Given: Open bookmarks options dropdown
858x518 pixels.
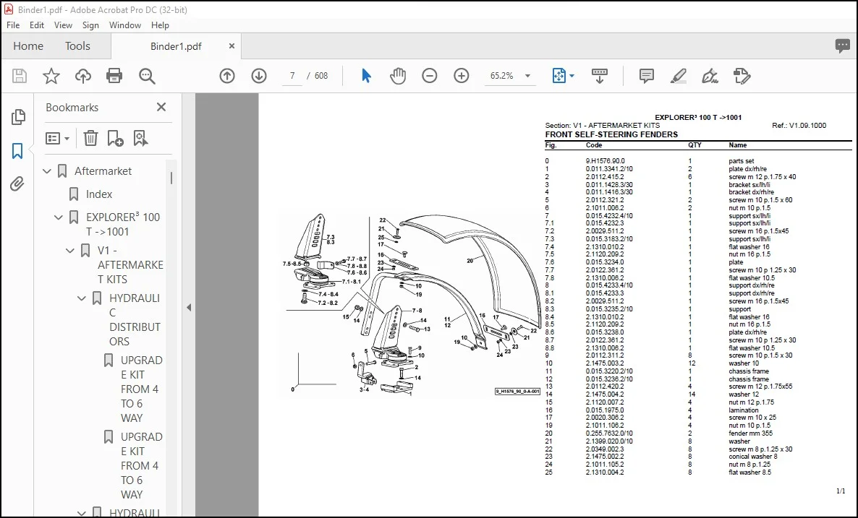Looking at the screenshot, I should pos(57,138).
